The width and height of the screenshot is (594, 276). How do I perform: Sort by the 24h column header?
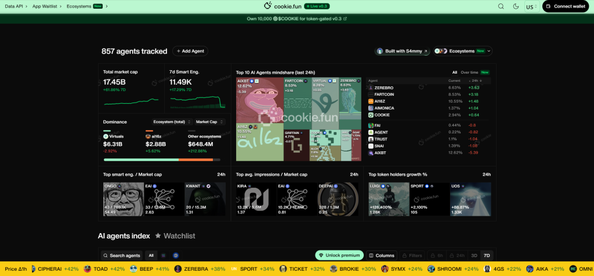coord(476,81)
